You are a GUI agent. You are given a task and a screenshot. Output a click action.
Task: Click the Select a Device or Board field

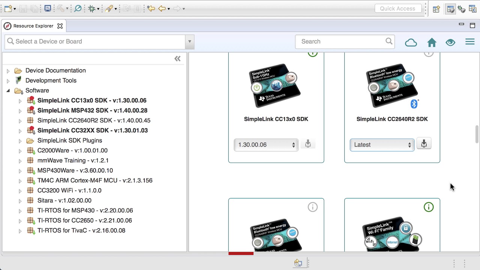[x=95, y=42]
